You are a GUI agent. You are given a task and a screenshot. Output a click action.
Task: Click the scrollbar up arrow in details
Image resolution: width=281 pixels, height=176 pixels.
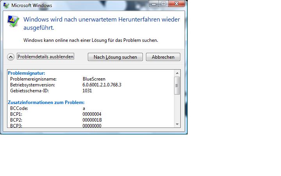pos(177,73)
